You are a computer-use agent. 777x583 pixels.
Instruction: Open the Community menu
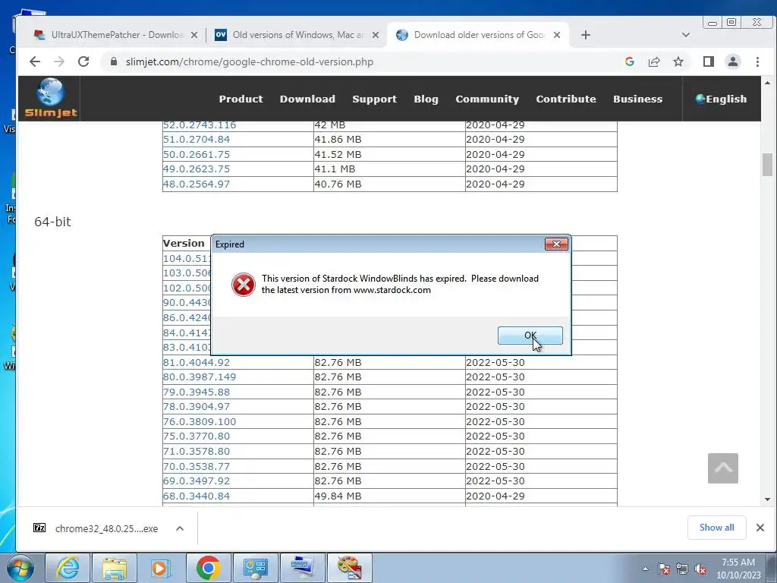pyautogui.click(x=487, y=99)
